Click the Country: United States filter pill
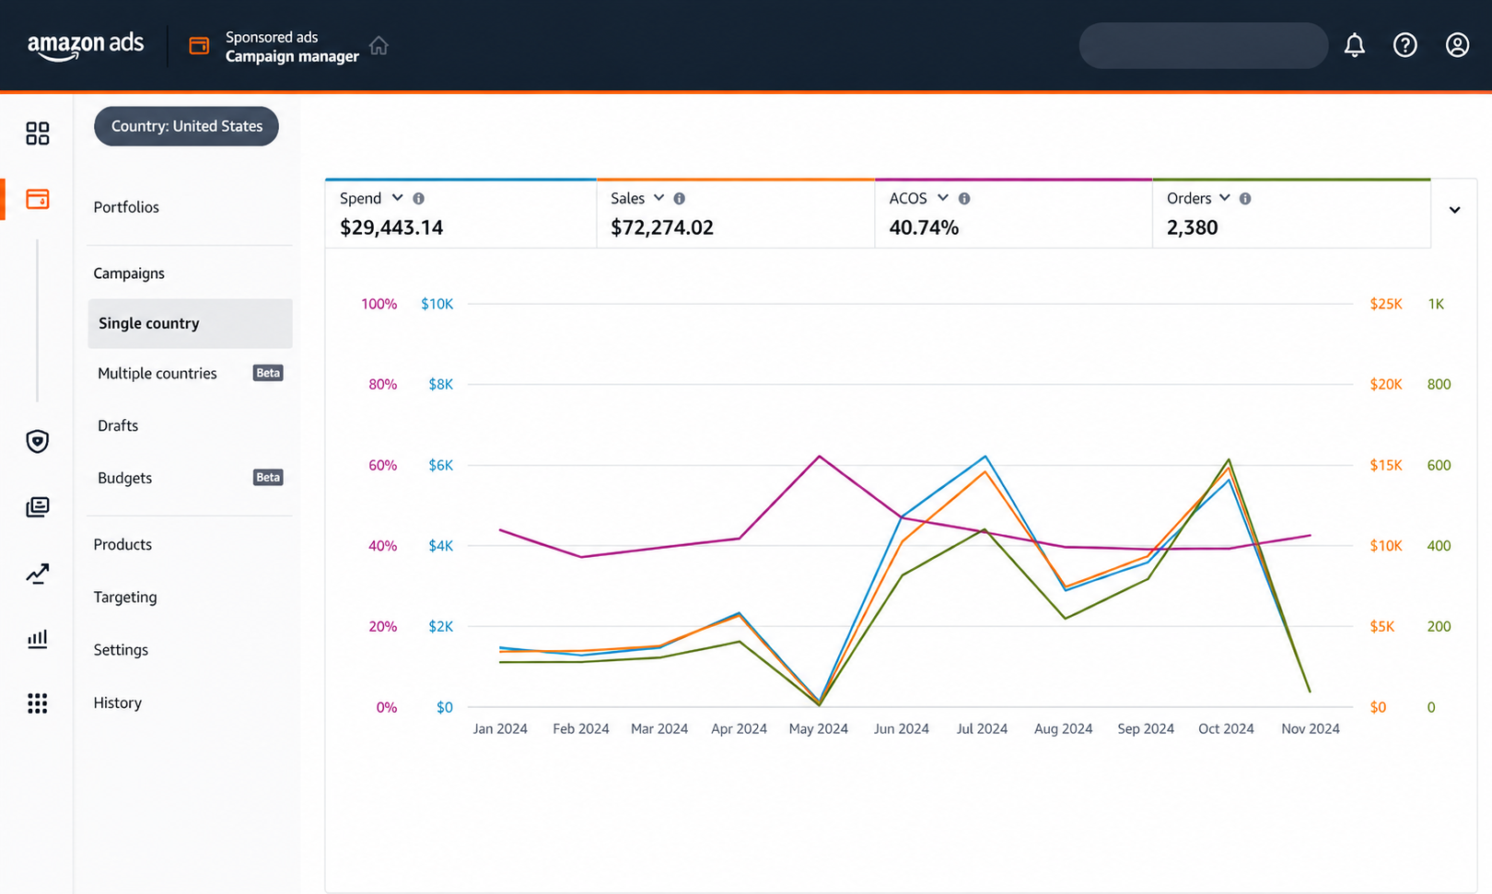This screenshot has width=1492, height=894. click(186, 126)
